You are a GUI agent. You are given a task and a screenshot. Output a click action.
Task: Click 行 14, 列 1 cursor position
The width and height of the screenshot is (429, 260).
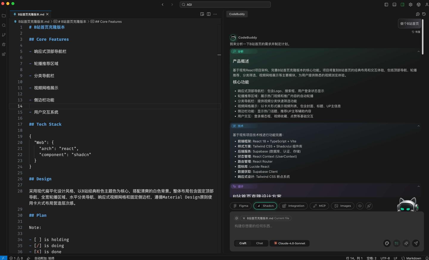[x=354, y=258]
